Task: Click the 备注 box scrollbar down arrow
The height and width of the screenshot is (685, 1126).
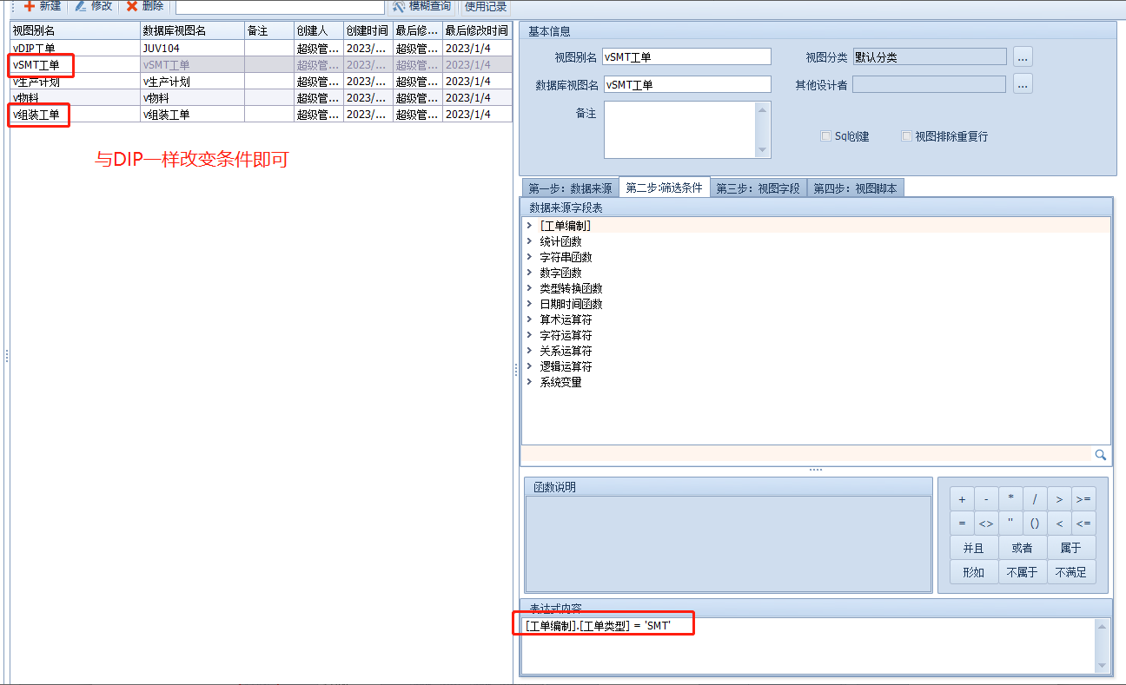Action: (762, 150)
